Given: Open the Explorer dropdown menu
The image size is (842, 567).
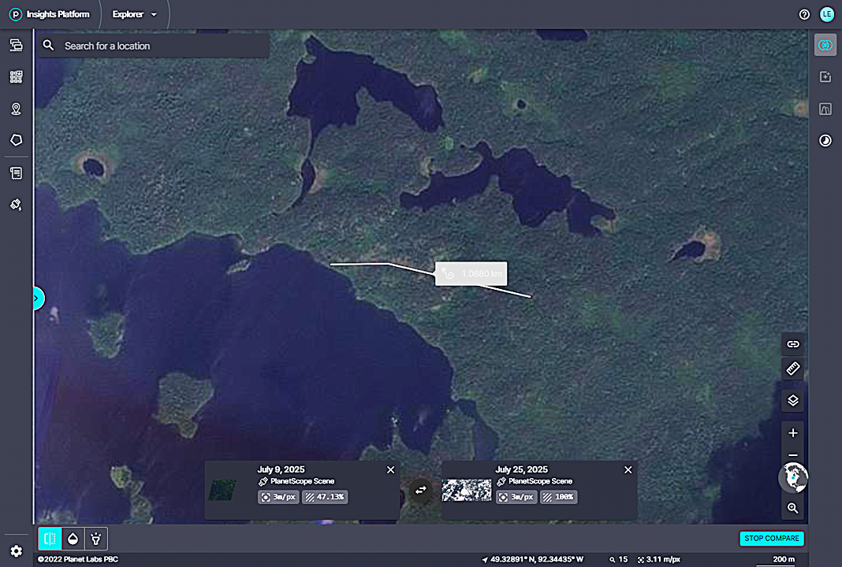Looking at the screenshot, I should pyautogui.click(x=135, y=14).
